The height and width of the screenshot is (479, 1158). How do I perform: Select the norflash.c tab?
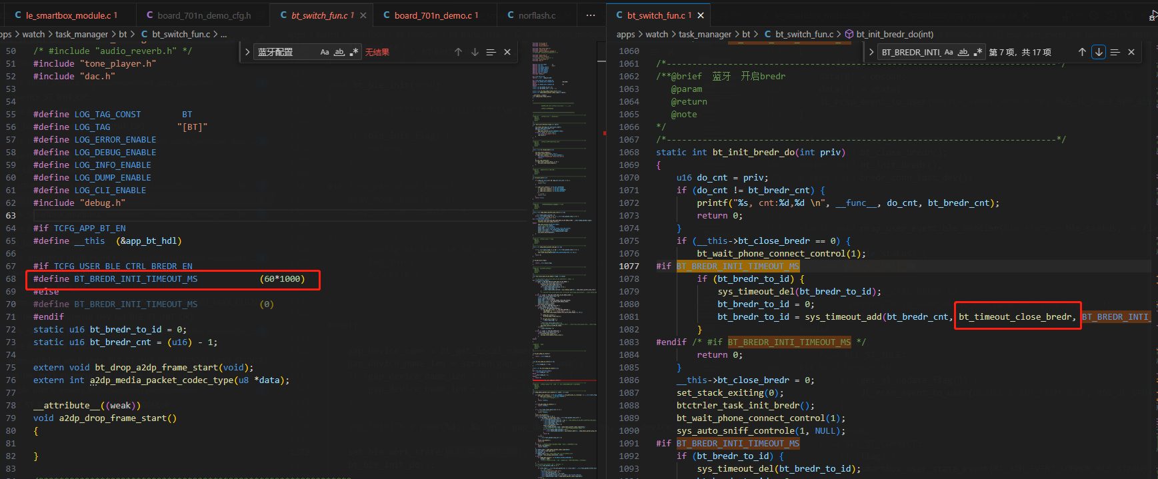pos(537,15)
